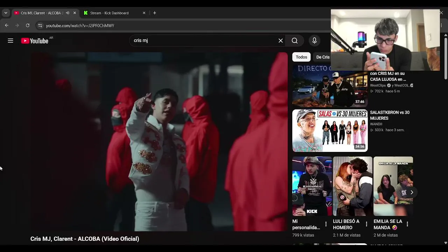Click the page scrollbar up arrow
448x252 pixels.
[x=446, y=35]
